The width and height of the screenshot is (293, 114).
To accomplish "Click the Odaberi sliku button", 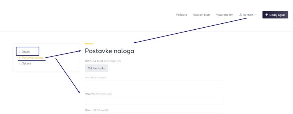I will [96, 68].
